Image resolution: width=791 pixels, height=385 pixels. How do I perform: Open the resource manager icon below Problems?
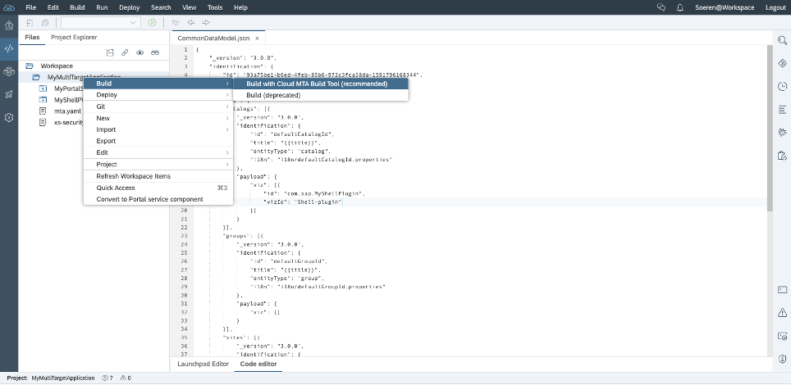coord(782,336)
